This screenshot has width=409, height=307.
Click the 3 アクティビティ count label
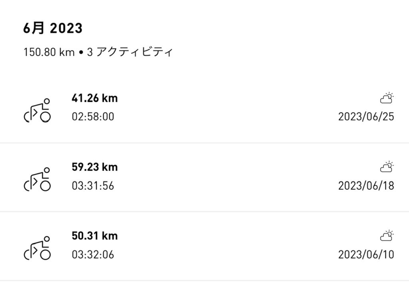click(x=130, y=52)
